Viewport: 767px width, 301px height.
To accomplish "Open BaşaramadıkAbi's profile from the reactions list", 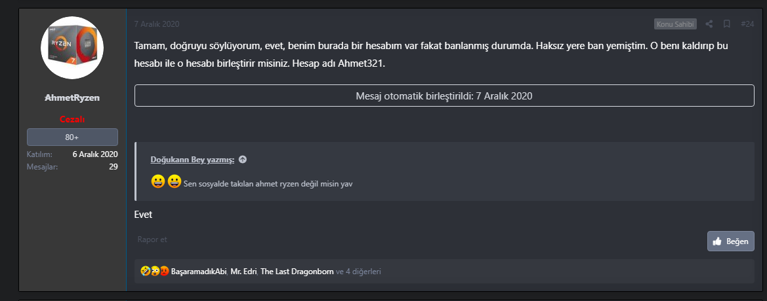I will click(x=199, y=271).
